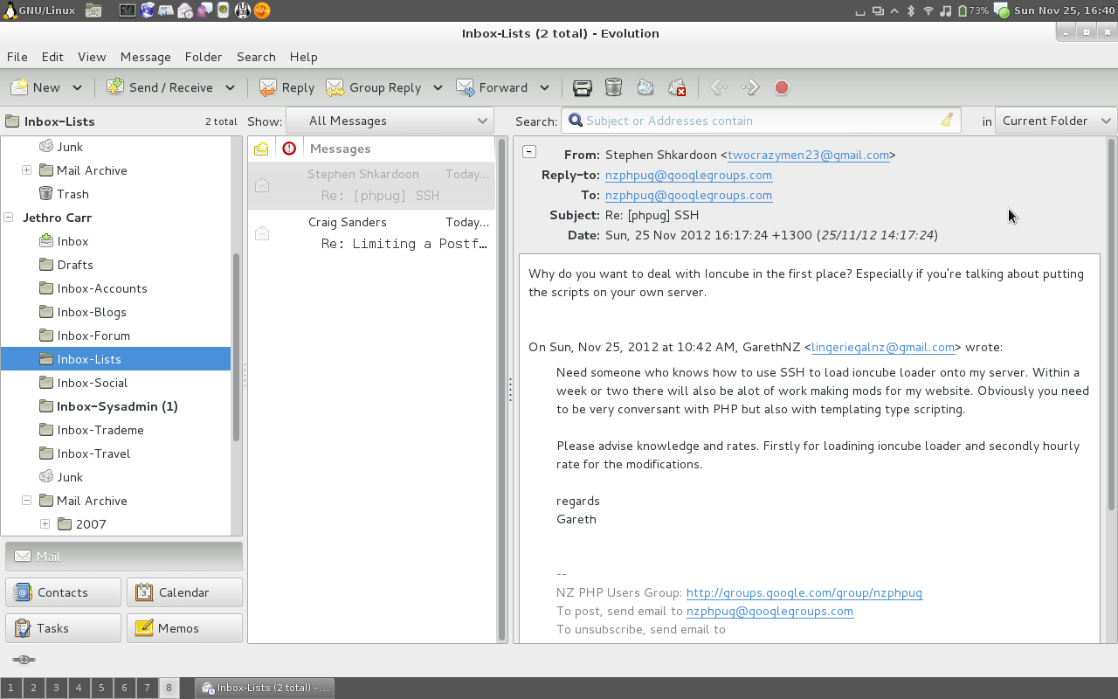The image size is (1118, 699).
Task: Open the New item dropdown arrow
Action: click(77, 87)
